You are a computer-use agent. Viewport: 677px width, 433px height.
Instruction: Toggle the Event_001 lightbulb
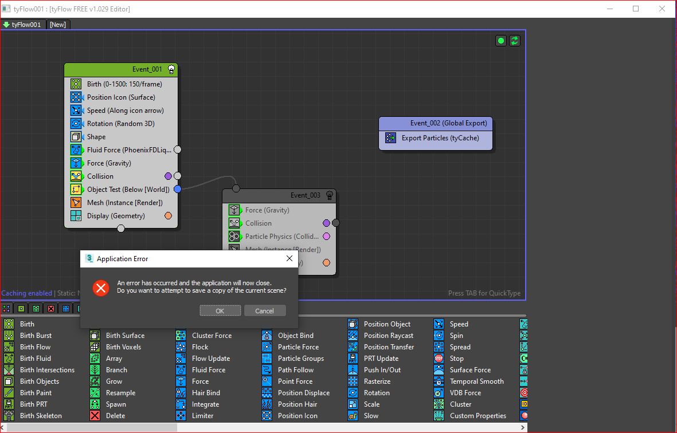click(171, 69)
